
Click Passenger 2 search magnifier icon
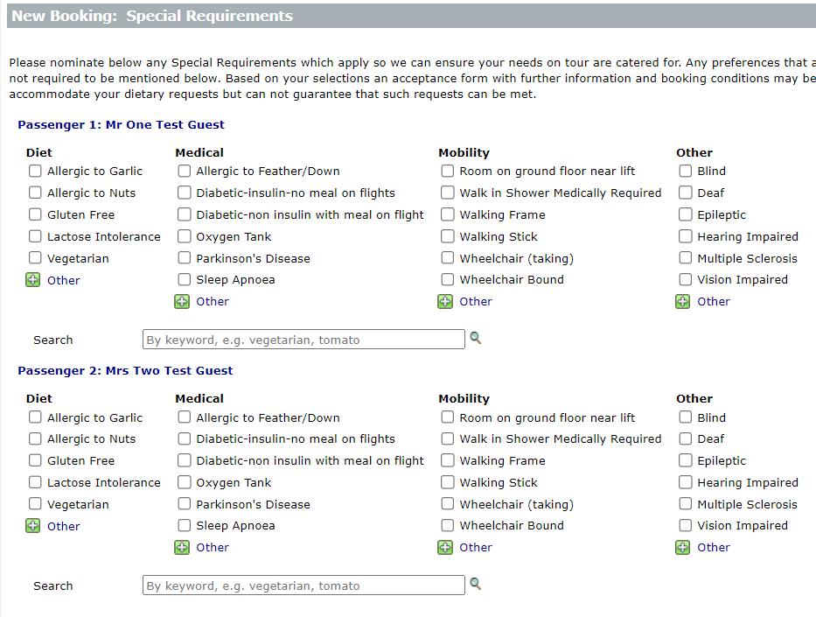coord(476,584)
